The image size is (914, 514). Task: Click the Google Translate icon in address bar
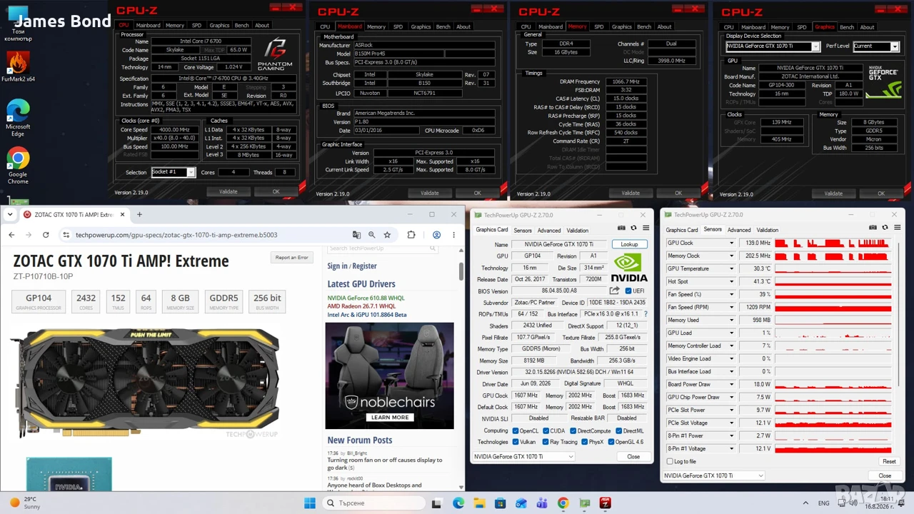356,235
